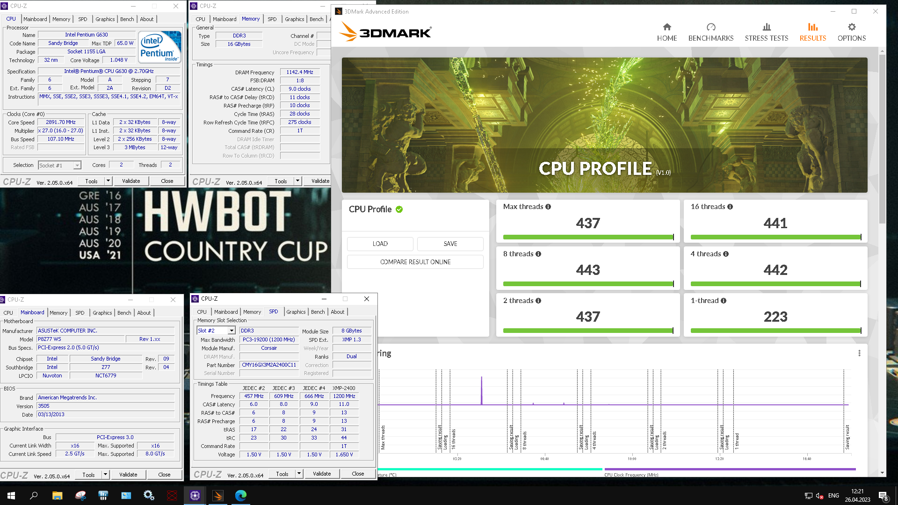This screenshot has height=505, width=898.
Task: Click info icon beside 1-thread
Action: [724, 301]
